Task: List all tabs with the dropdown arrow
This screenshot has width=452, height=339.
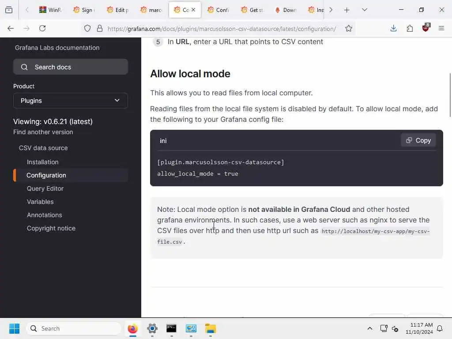Action: click(365, 10)
